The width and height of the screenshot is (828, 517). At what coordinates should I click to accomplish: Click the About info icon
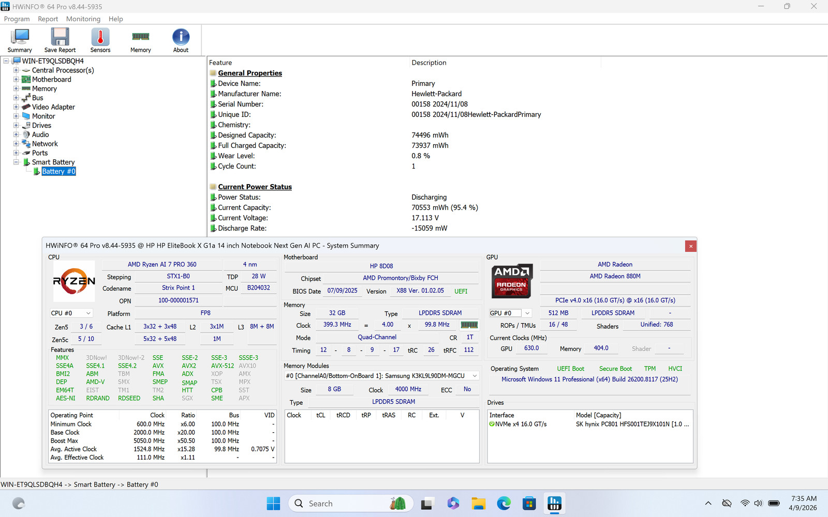pyautogui.click(x=181, y=40)
